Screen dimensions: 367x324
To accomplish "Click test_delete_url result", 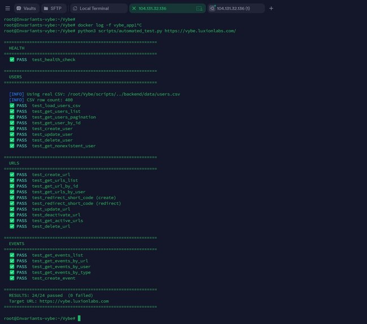I will coord(40,226).
